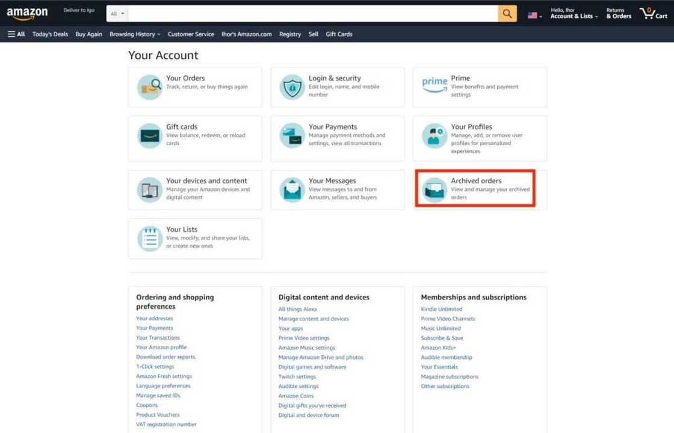Open the Amazon Coins link

(x=295, y=396)
